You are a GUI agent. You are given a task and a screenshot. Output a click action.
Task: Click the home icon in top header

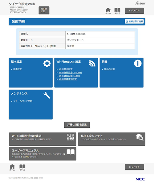[x=108, y=11]
